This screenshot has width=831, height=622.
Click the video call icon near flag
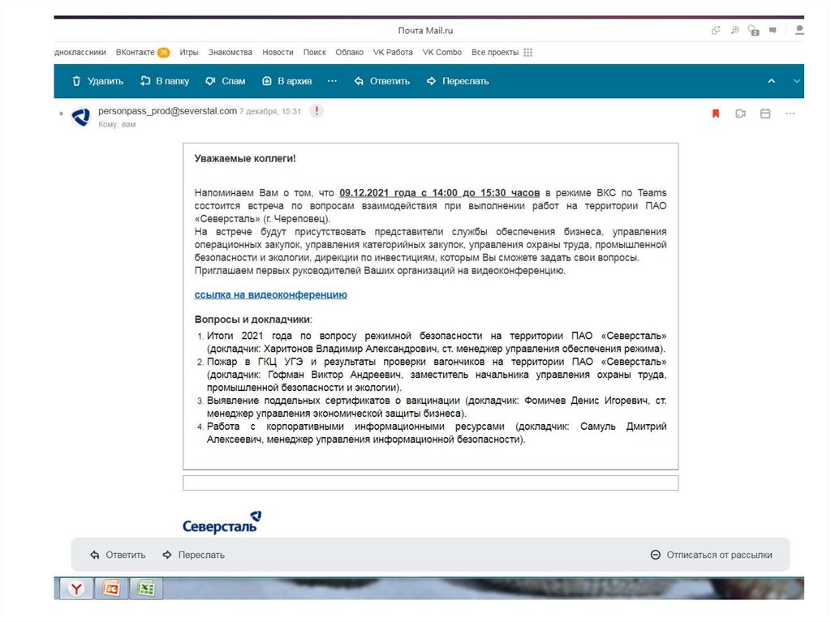coord(740,114)
